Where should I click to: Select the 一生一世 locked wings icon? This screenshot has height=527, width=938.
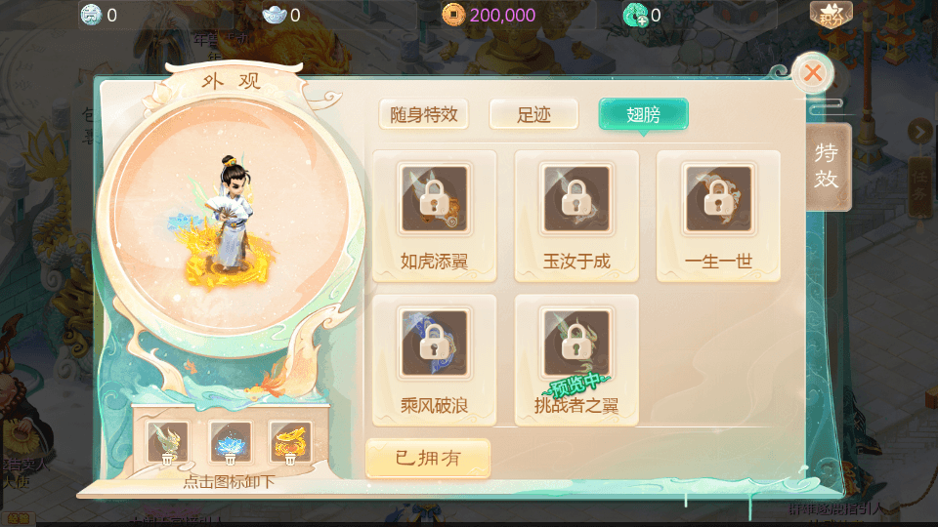pyautogui.click(x=718, y=199)
